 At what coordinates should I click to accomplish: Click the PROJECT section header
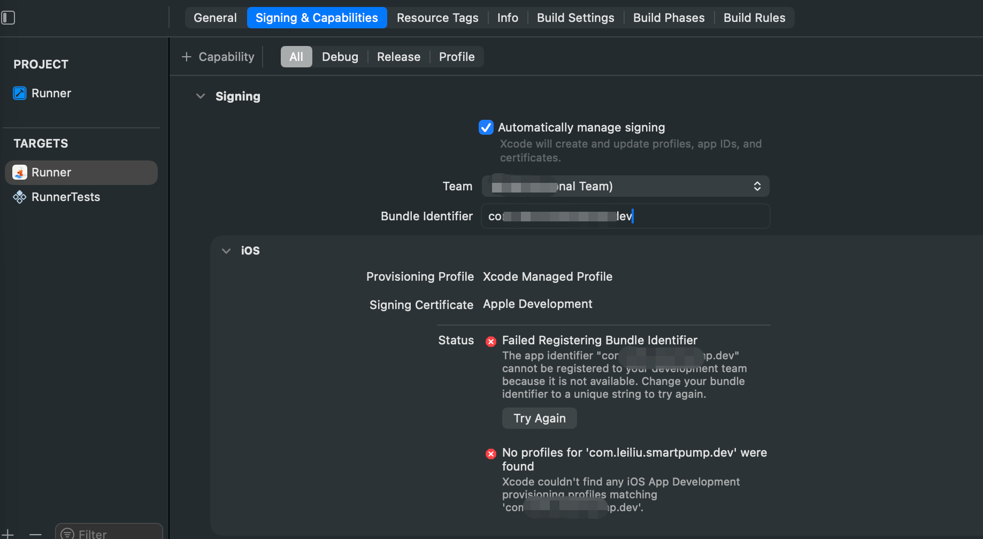41,64
